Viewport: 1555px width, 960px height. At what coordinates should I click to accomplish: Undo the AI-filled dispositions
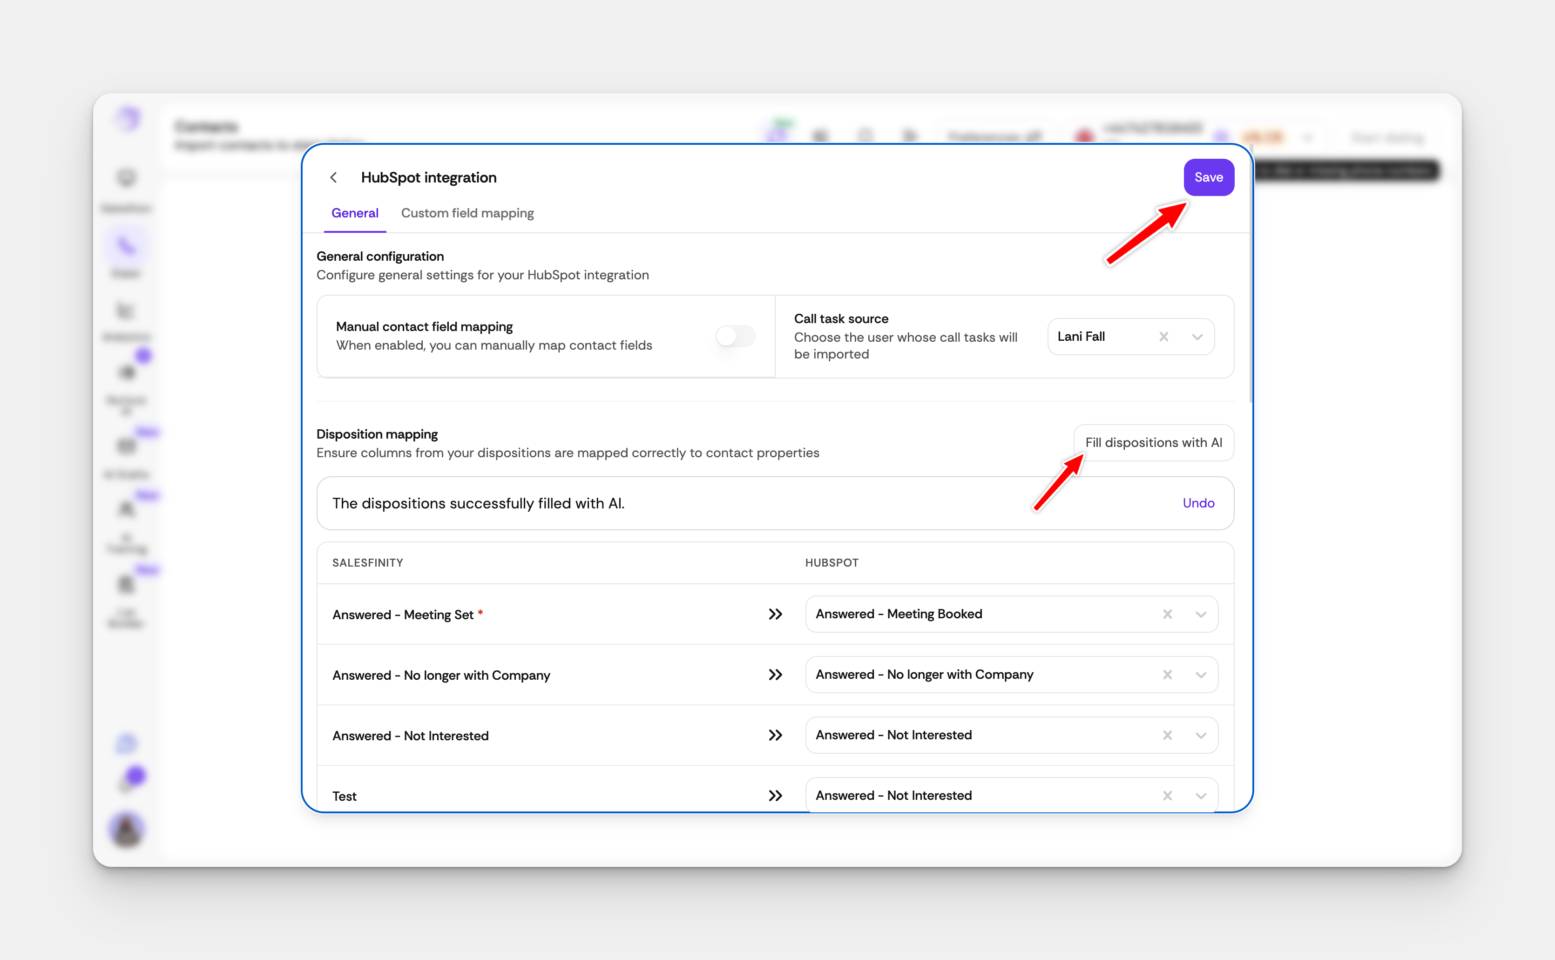coord(1198,503)
